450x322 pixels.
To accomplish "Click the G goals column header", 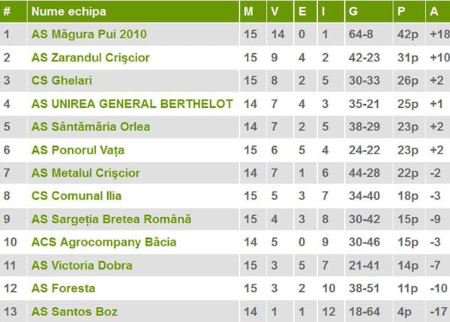I will coord(353,11).
